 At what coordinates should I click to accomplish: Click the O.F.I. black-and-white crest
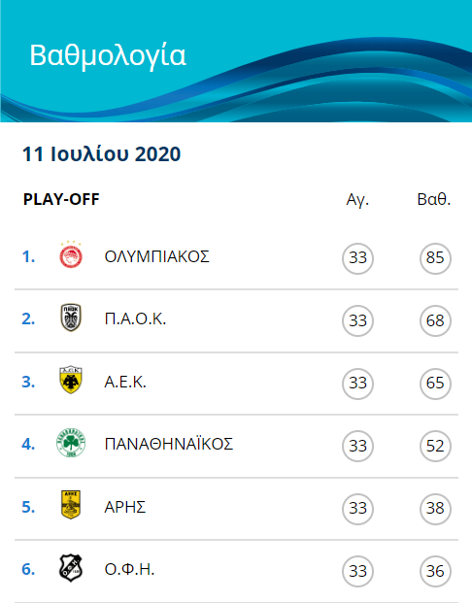[71, 568]
